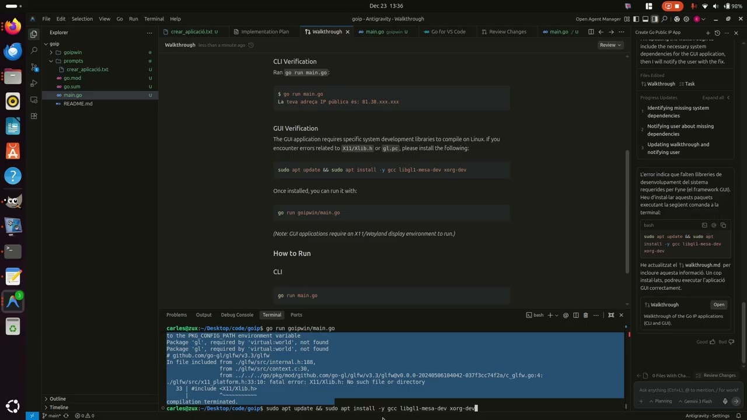Viewport: 747px width, 420px height.
Task: Click Open on the Walkthrough card
Action: click(719, 304)
